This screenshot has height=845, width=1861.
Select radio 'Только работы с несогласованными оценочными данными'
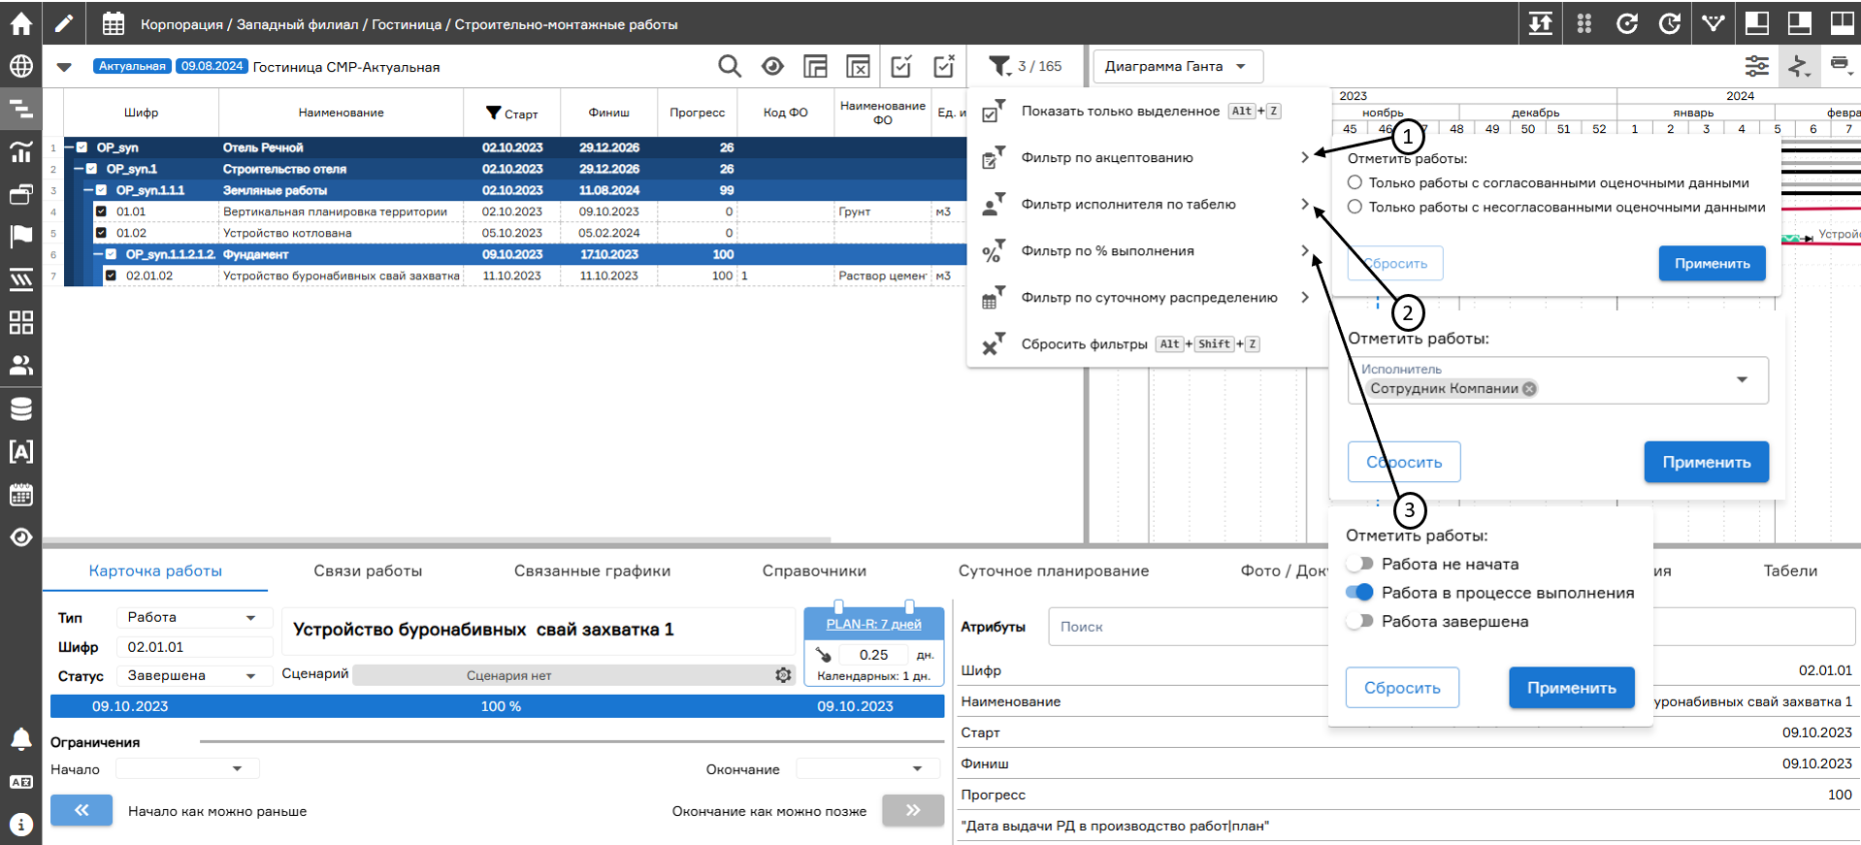coord(1355,207)
